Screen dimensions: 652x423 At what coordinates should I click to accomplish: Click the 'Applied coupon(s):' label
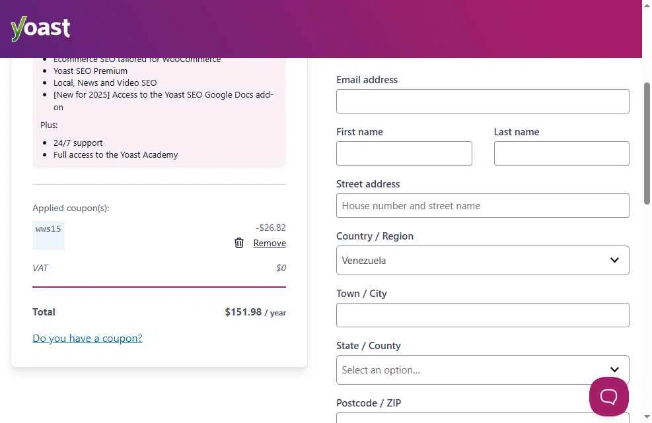[x=71, y=208]
